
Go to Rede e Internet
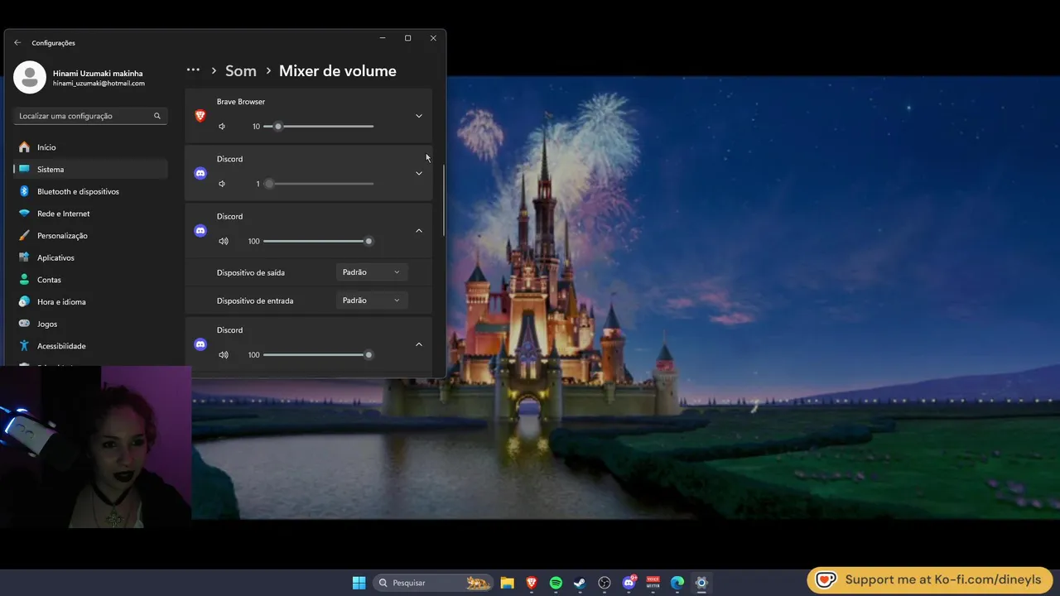pyautogui.click(x=91, y=214)
